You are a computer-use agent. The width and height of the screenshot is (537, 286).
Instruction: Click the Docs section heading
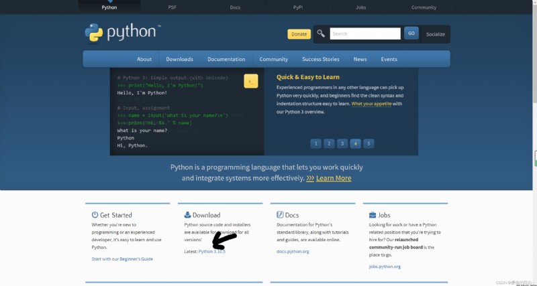292,215
